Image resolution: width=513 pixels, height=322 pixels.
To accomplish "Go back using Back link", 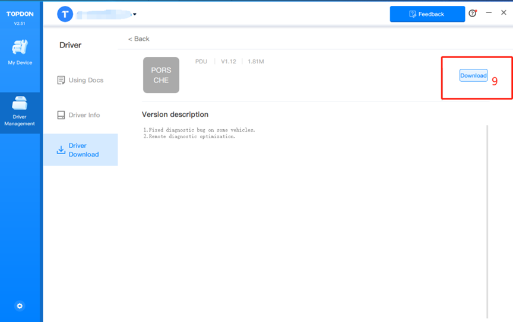I will click(x=139, y=39).
